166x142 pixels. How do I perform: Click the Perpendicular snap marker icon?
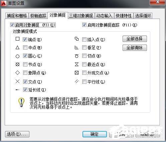point(76,48)
